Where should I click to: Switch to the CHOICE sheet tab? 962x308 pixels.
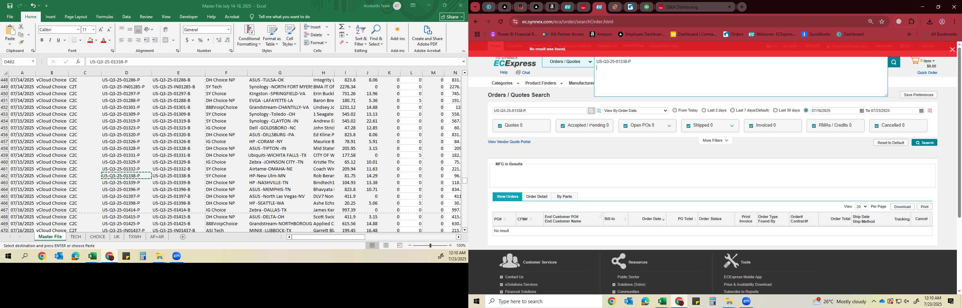pos(97,237)
